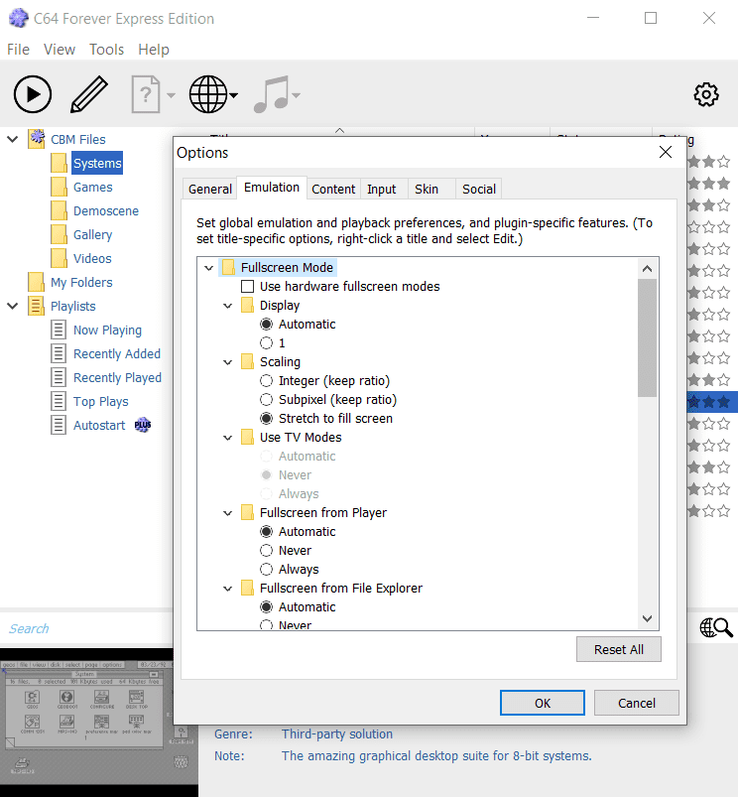Viewport: 738px width, 797px height.
Task: Select Display Automatic radio button
Action: point(266,325)
